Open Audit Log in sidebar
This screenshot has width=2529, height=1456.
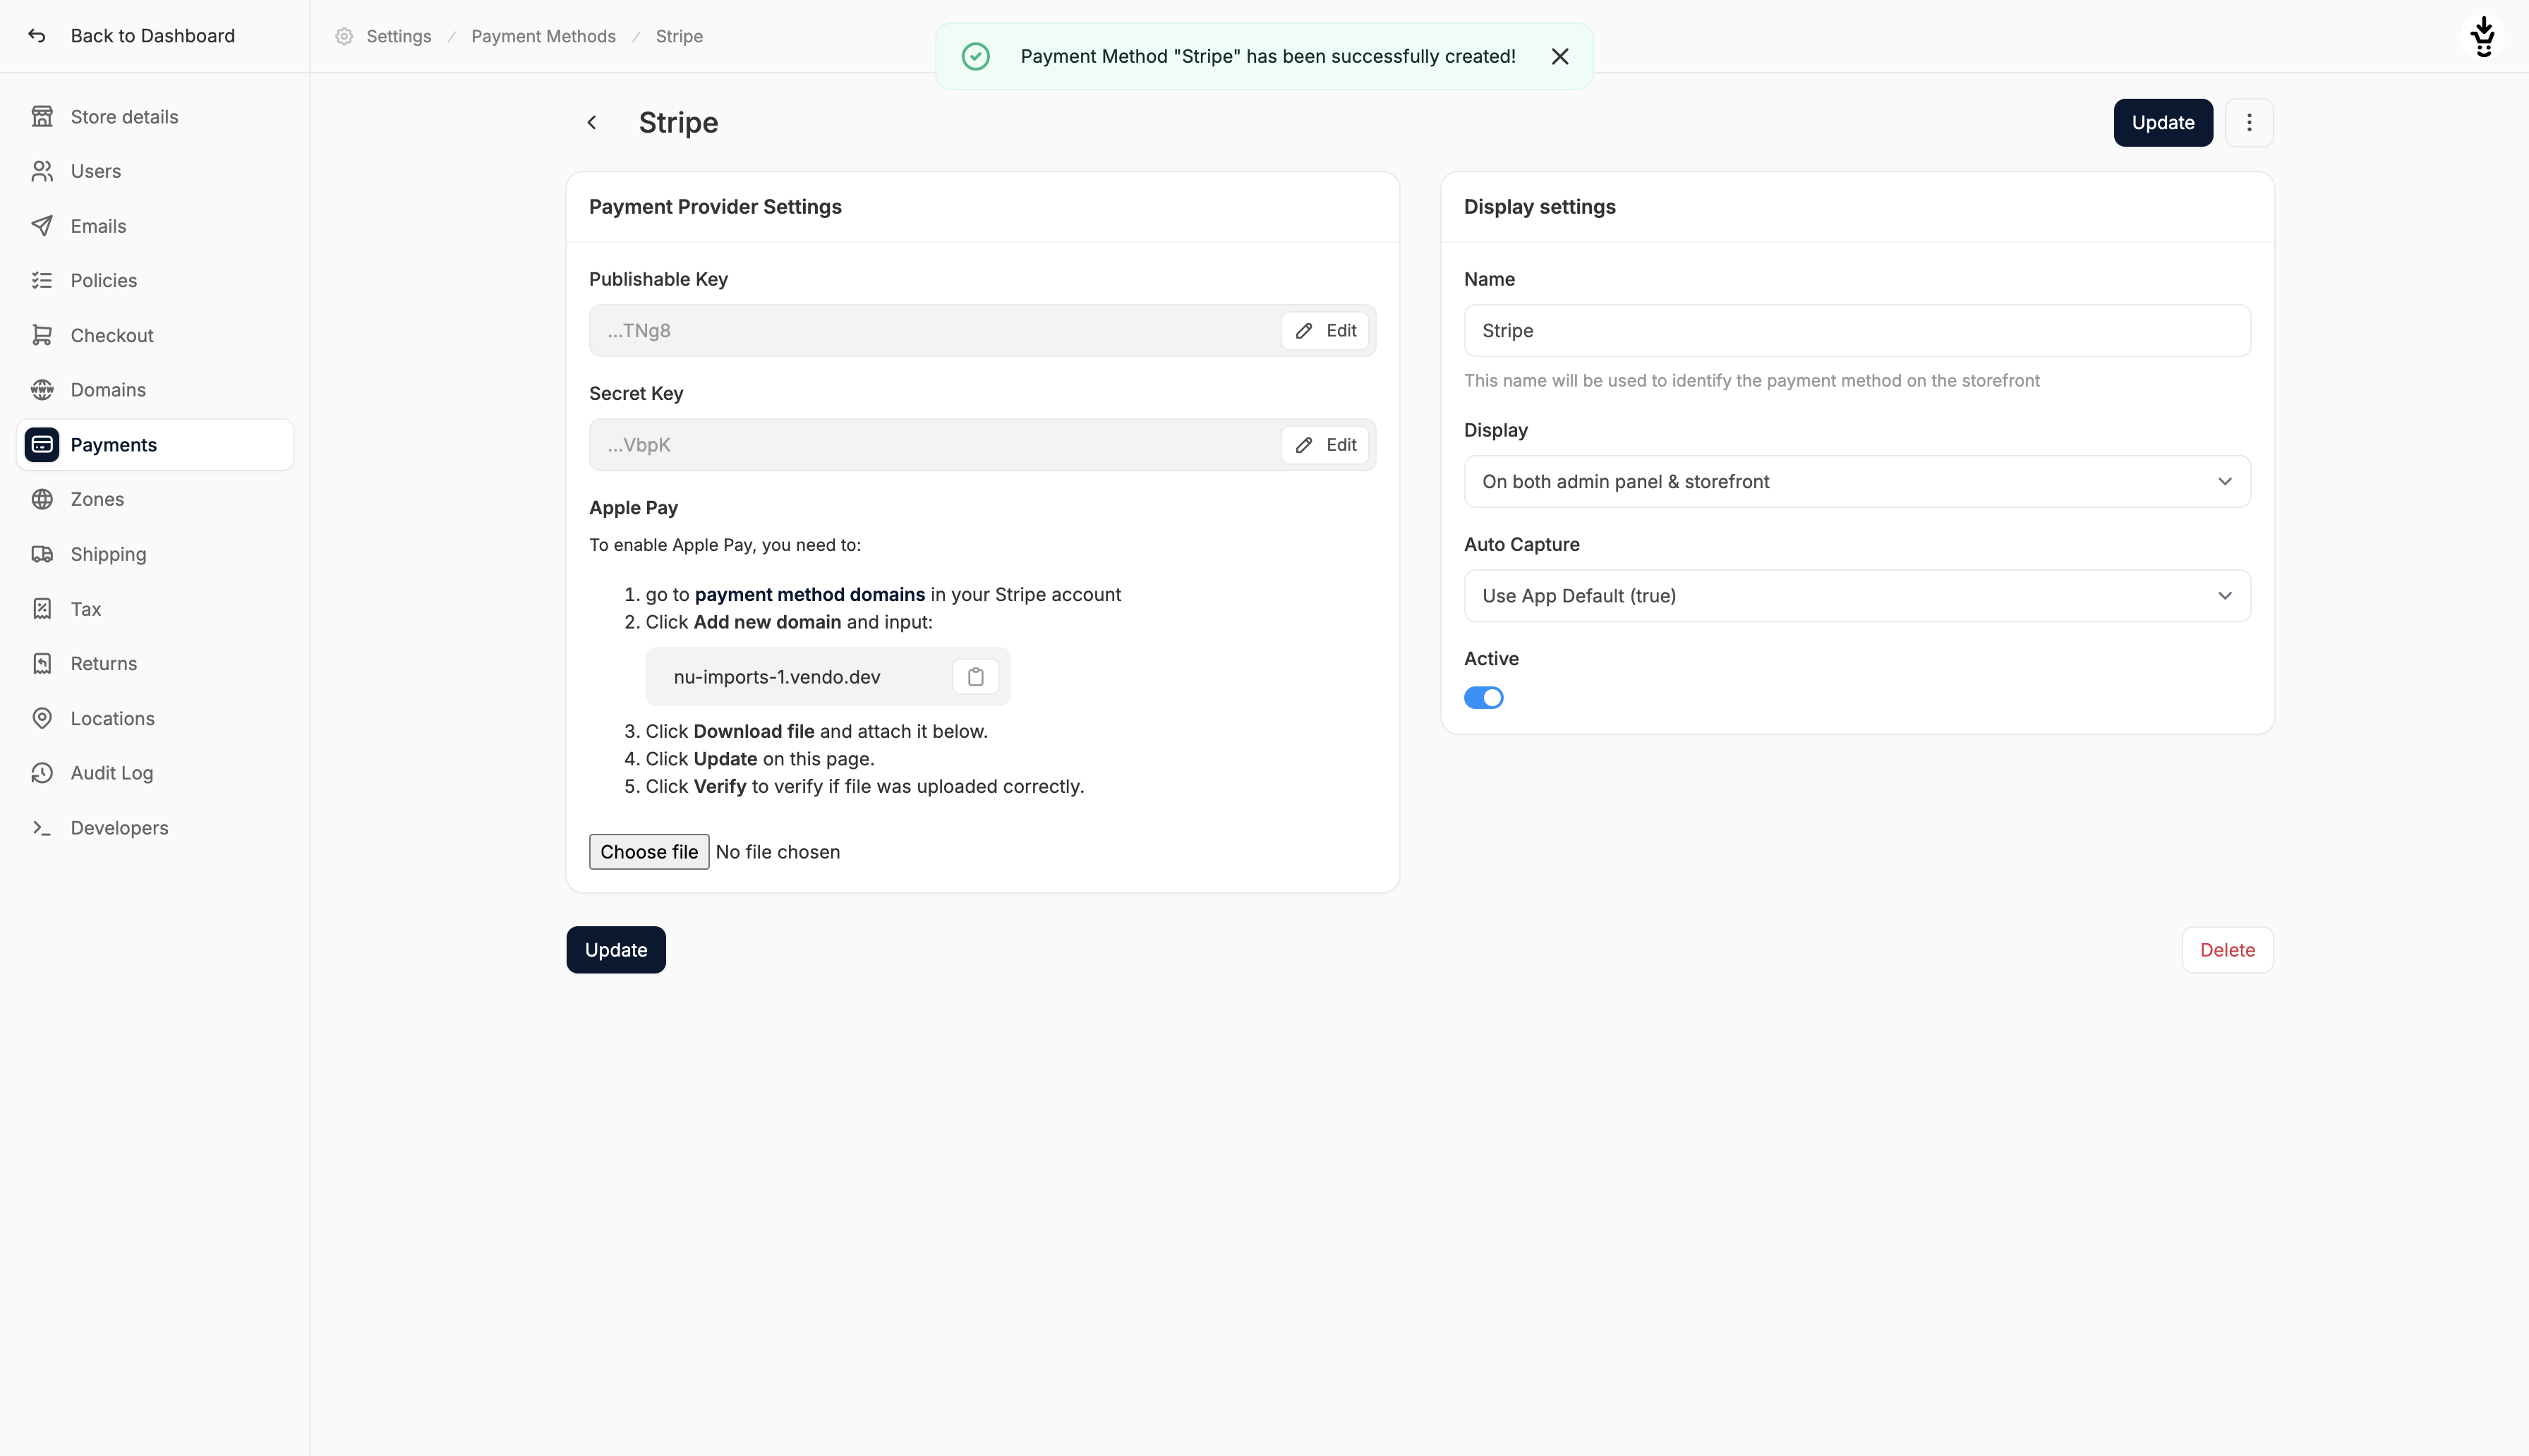155,773
